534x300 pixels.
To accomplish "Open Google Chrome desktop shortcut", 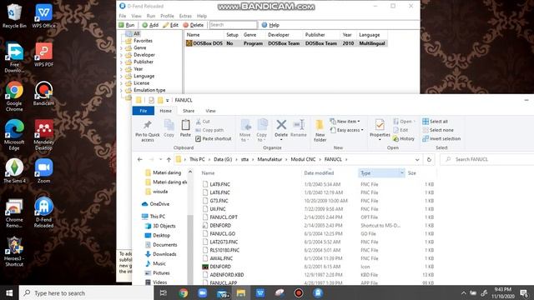I will (14, 97).
